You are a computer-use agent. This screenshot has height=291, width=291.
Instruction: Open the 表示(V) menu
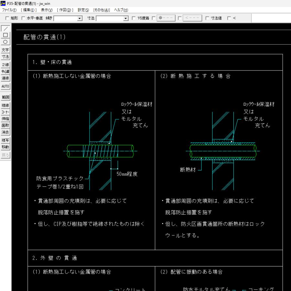(47, 10)
